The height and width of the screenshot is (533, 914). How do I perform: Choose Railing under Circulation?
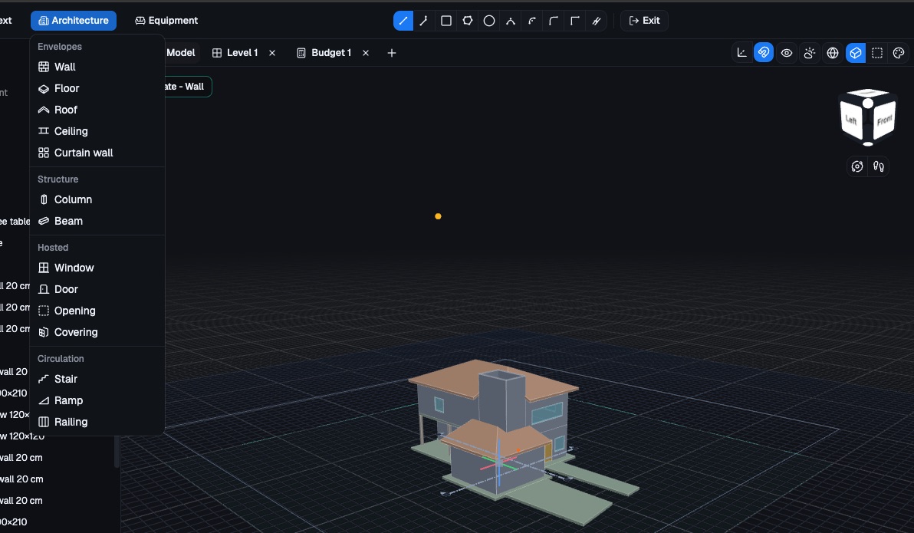pos(97,423)
